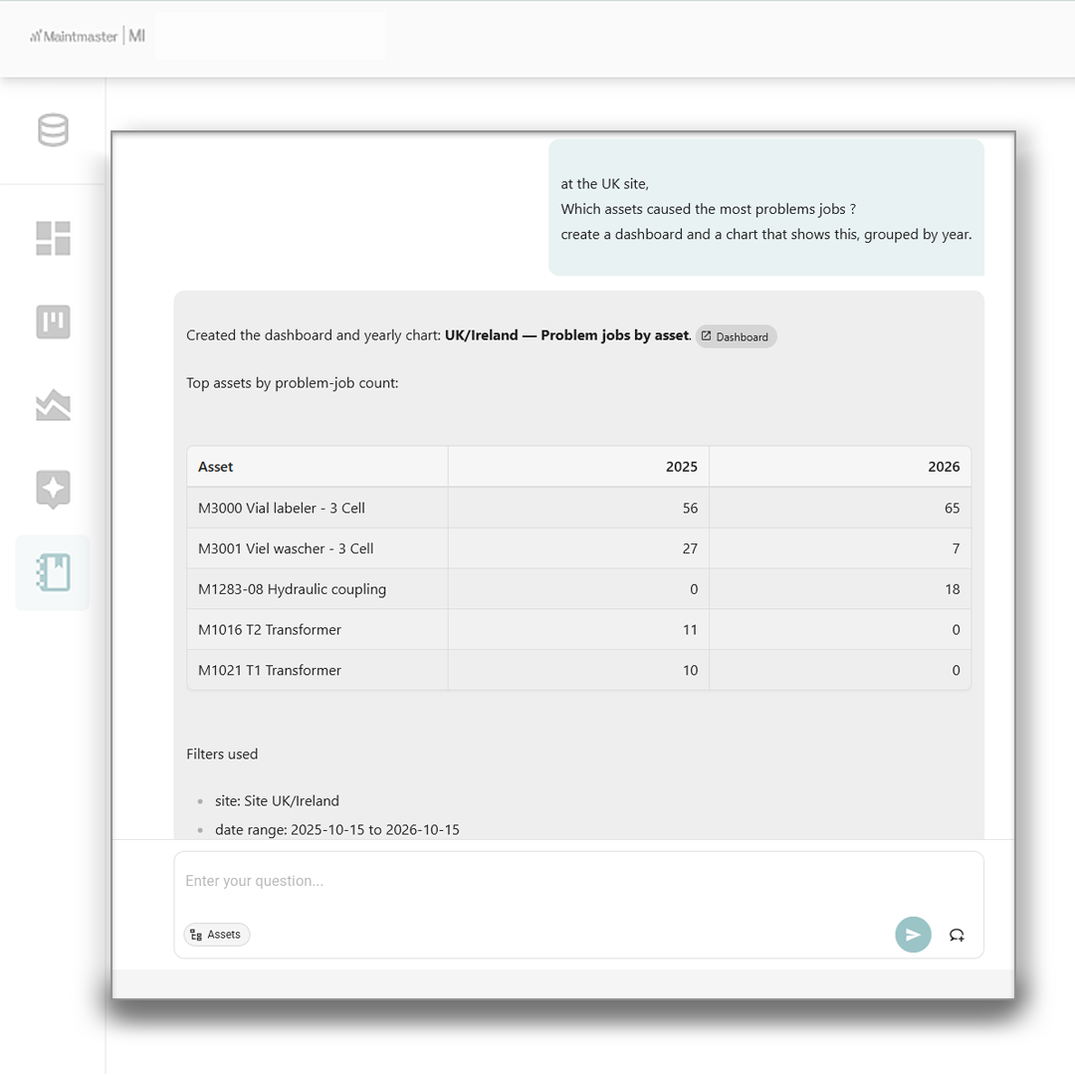Select the M3000 Vial labeler - 3 Cell row
This screenshot has width=1075, height=1075.
point(578,508)
